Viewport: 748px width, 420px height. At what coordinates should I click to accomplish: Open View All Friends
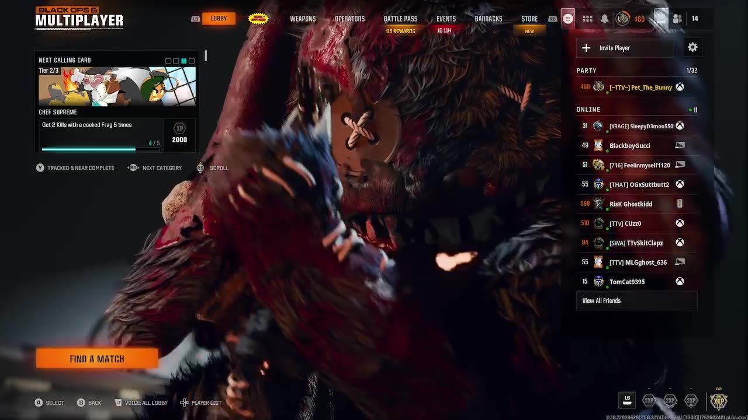(x=636, y=301)
